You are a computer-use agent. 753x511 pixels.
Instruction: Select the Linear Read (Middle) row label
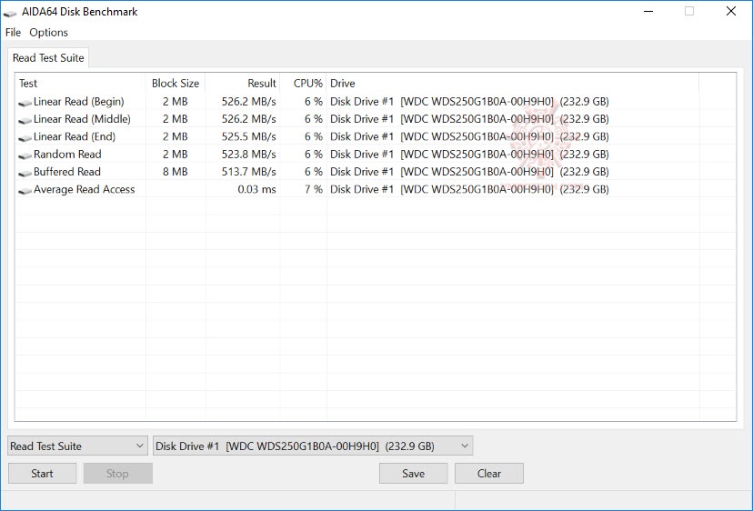tap(82, 118)
